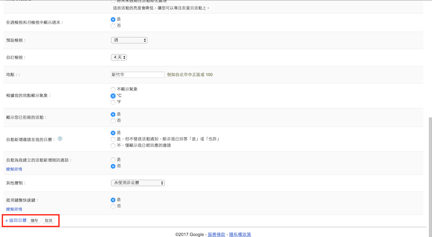432x237 pixels.
Task: Open the 隱私權政策 footer link
Action: coord(240,234)
